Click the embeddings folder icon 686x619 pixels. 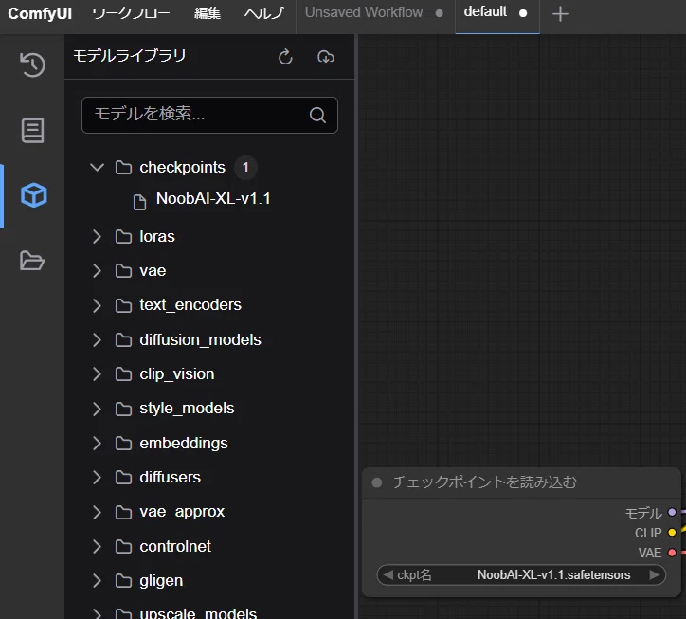pyautogui.click(x=123, y=443)
